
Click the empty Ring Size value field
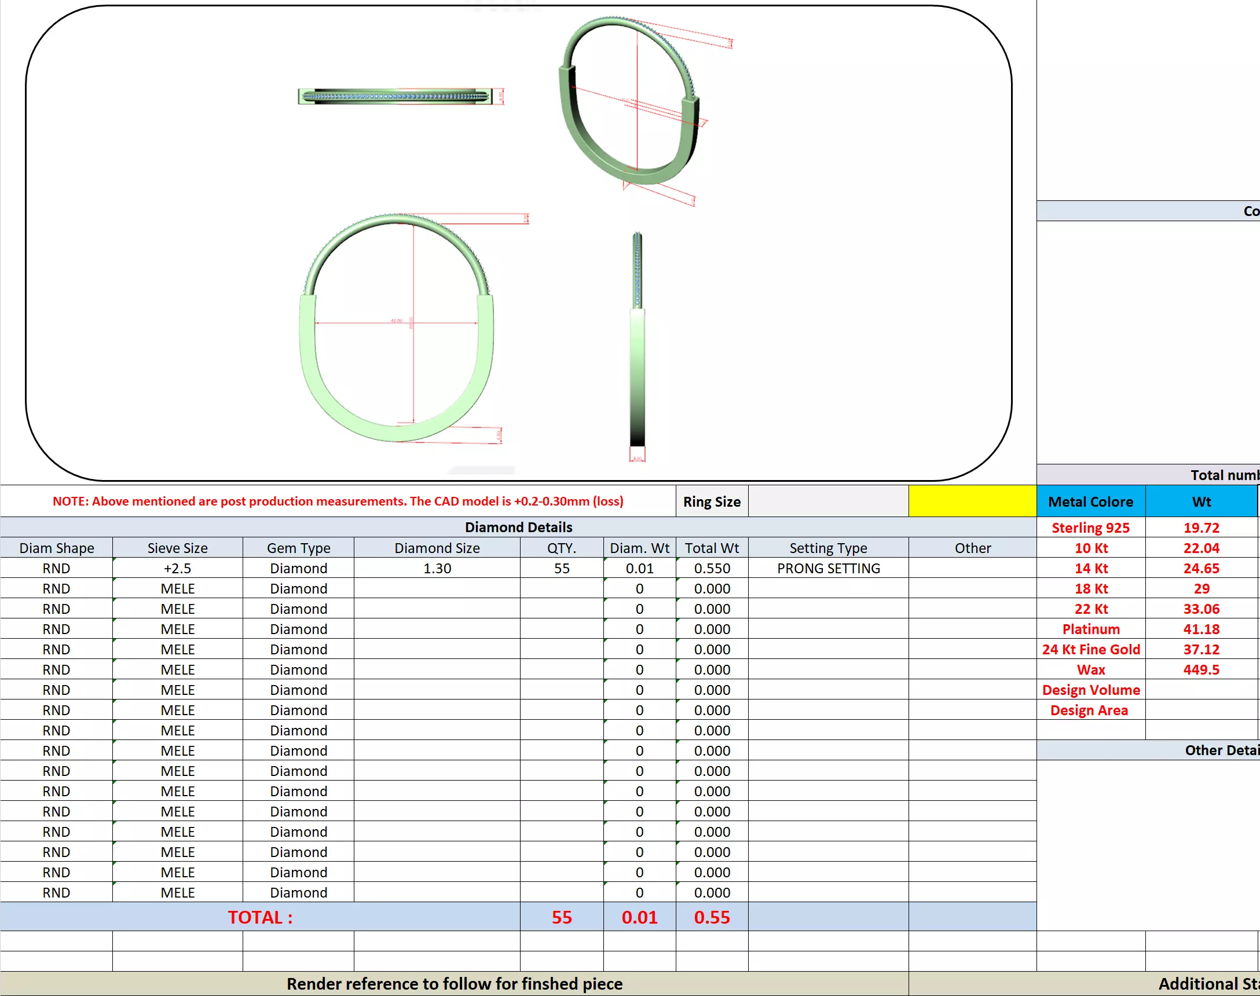[x=828, y=501]
